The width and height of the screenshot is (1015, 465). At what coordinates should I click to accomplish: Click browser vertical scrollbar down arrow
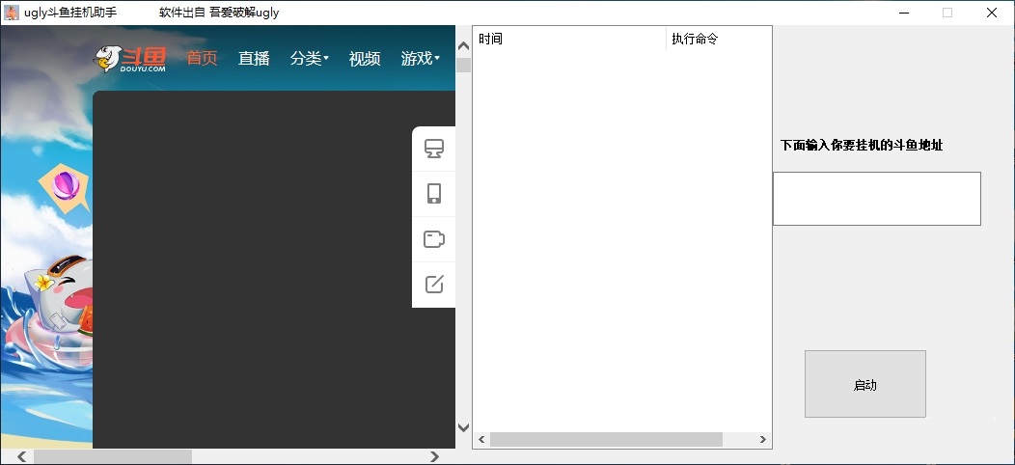(463, 427)
